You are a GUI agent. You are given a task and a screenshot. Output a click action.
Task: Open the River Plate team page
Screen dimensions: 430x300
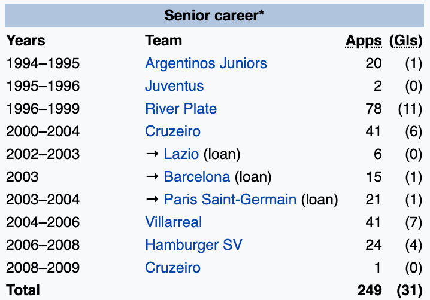tap(181, 109)
